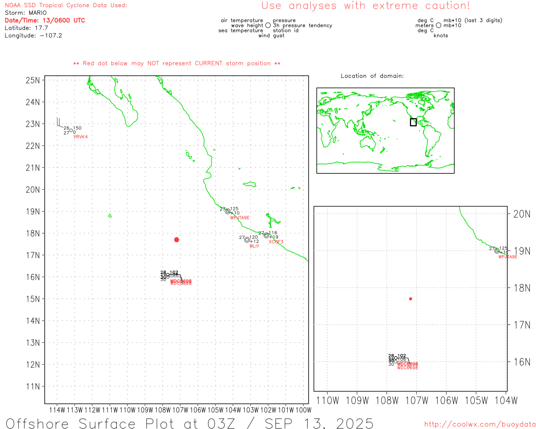Click WDC6698 station label on main map
Screen dimensions: 536x429
181,282
